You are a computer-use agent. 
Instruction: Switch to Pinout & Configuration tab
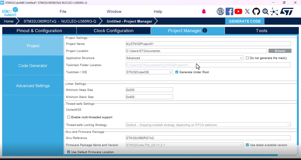click(x=39, y=30)
